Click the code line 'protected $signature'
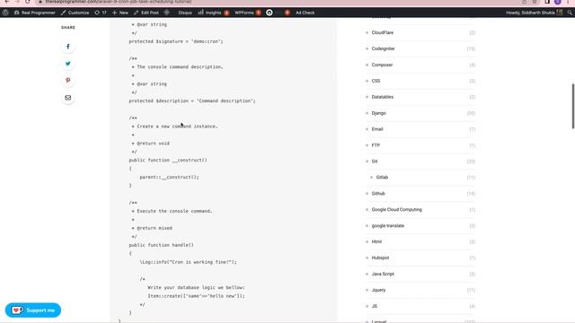Viewport: 575px width, 323px height. click(x=176, y=41)
